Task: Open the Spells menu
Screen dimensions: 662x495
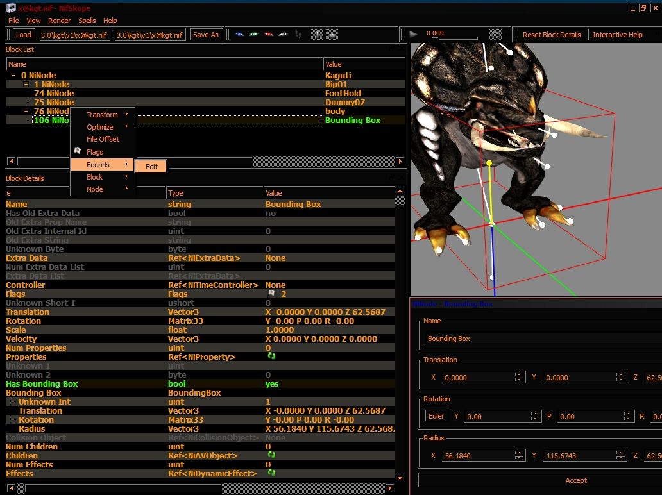Action: (87, 21)
